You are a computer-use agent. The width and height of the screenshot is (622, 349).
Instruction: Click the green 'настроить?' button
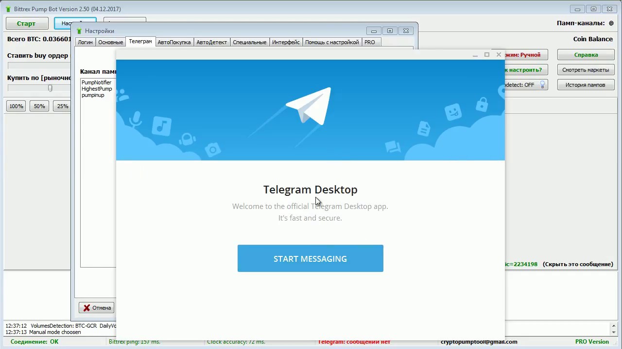coord(526,70)
